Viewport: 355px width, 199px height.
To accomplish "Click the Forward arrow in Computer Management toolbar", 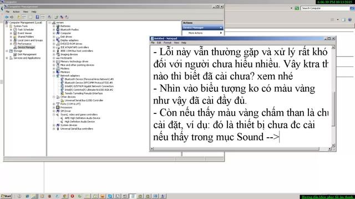I will (12, 17).
